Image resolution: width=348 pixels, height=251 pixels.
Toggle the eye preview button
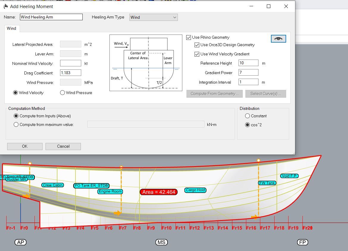click(278, 39)
